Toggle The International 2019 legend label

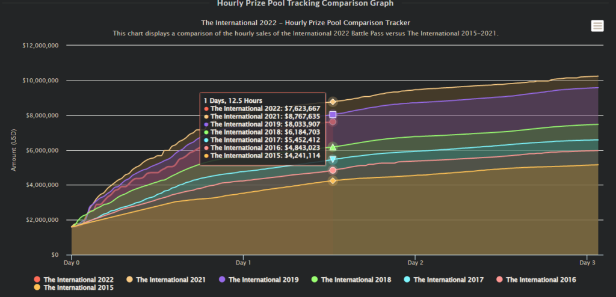coord(263,280)
